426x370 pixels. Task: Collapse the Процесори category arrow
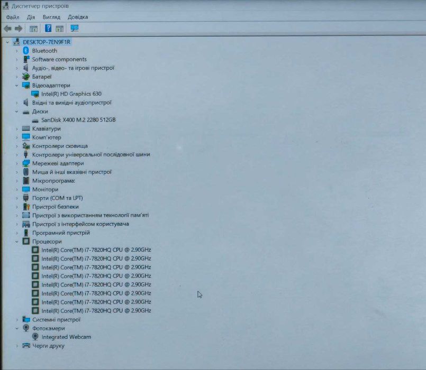click(x=16, y=242)
